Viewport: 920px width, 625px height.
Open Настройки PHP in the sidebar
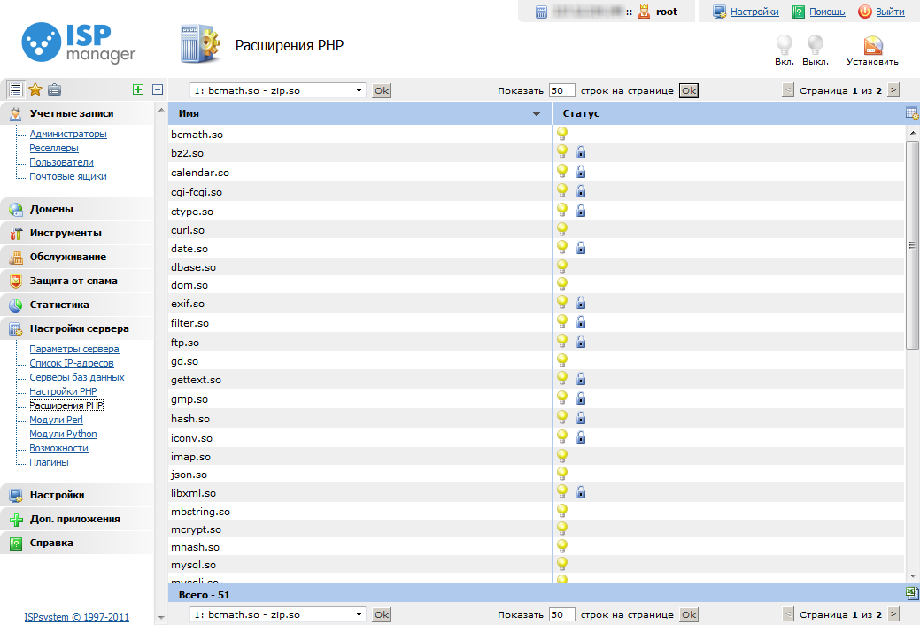click(63, 391)
